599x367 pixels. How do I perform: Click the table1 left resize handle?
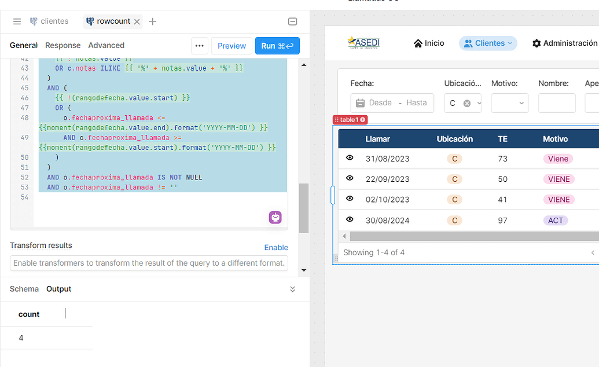pyautogui.click(x=333, y=195)
